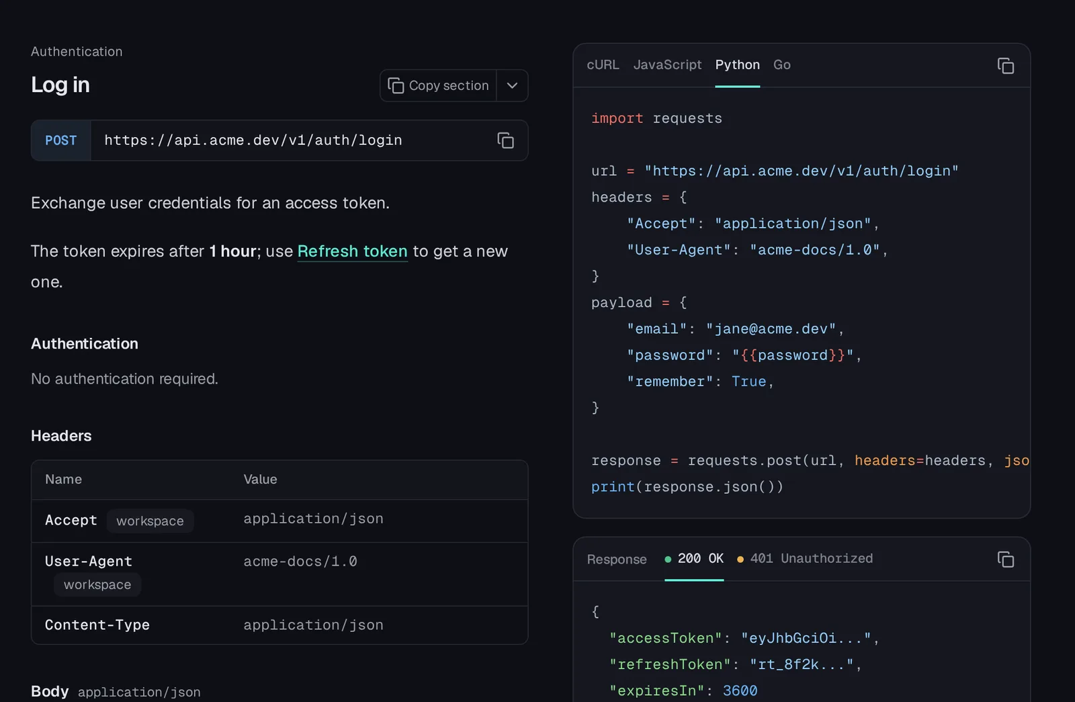The width and height of the screenshot is (1075, 702).
Task: Click the POST method badge
Action: coord(60,140)
